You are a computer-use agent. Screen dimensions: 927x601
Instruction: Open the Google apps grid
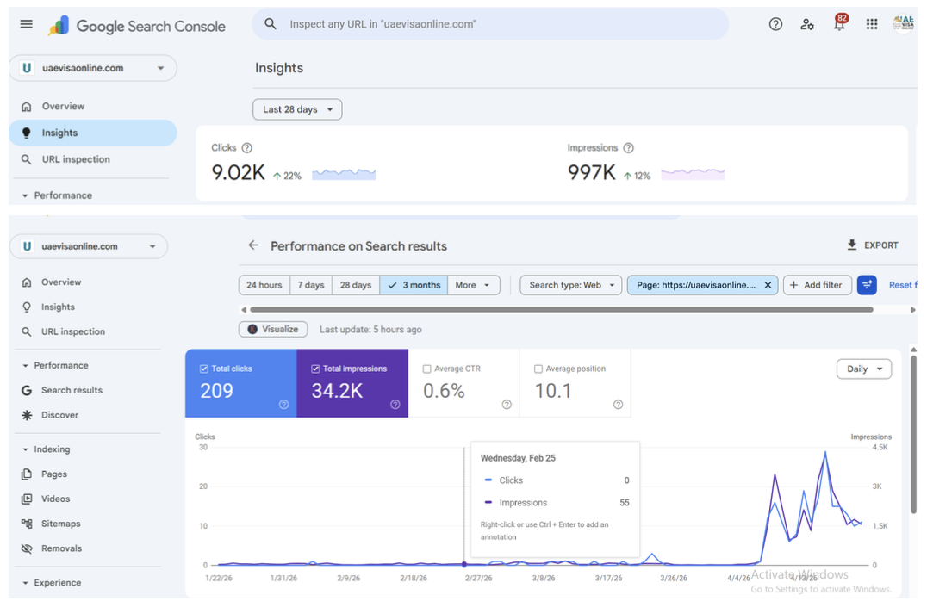871,24
